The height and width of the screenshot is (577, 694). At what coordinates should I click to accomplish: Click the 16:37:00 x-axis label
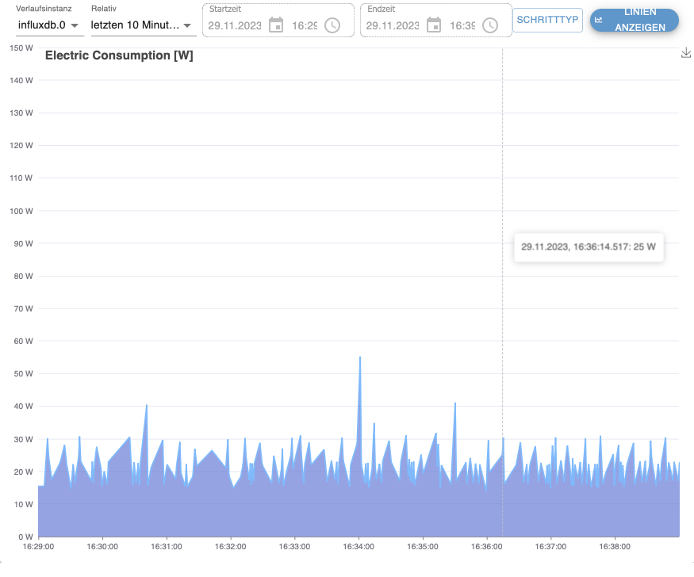tap(550, 547)
